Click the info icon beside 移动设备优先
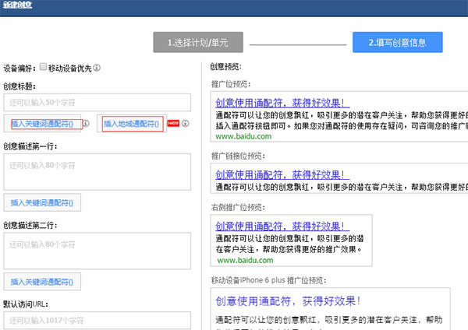Image resolution: width=468 pixels, height=330 pixels. tap(97, 68)
